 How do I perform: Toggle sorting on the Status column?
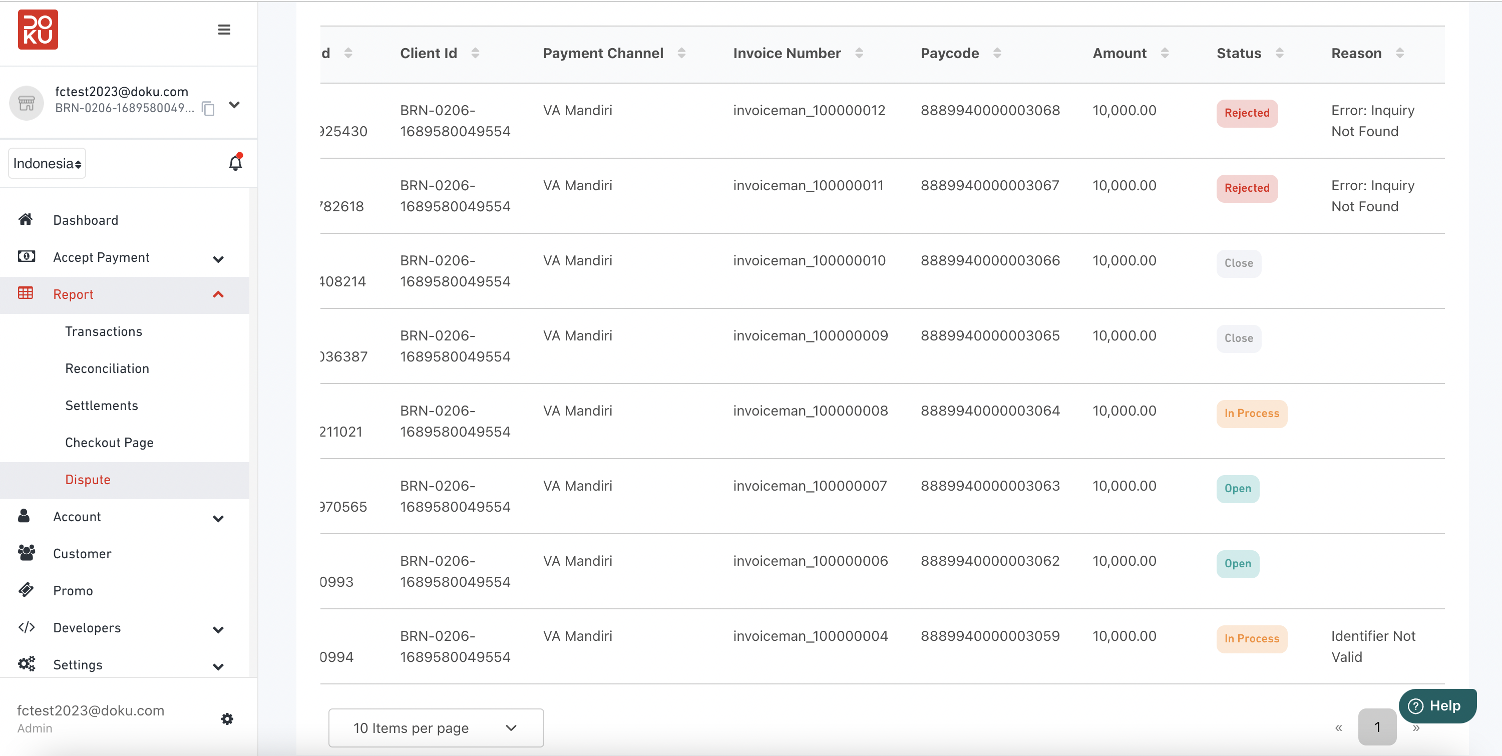[x=1279, y=53]
